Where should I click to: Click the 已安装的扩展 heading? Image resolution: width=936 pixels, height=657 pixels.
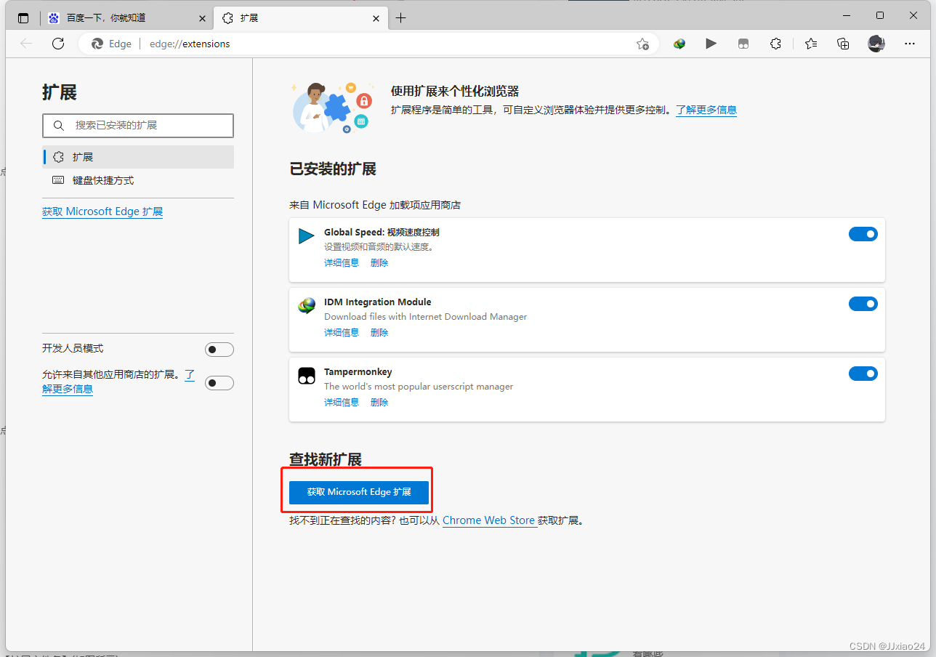pyautogui.click(x=333, y=169)
